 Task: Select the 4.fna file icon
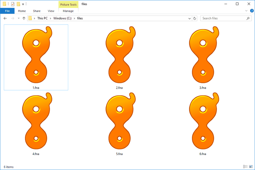pyautogui.click(x=37, y=121)
